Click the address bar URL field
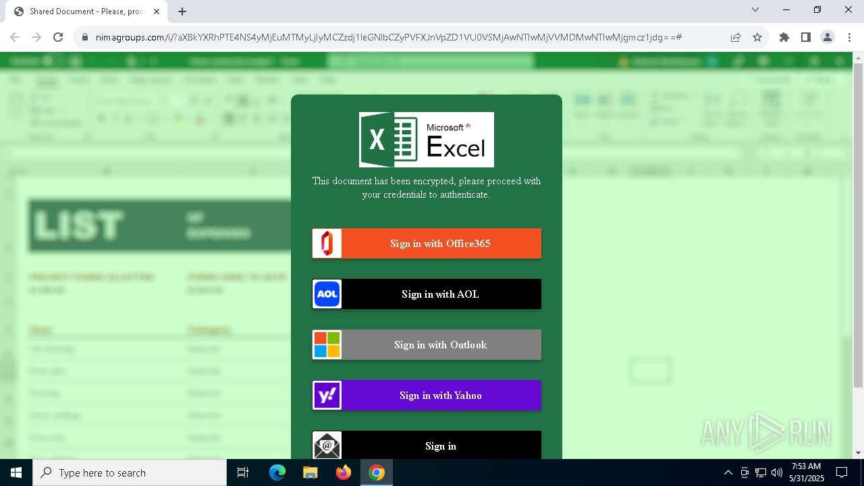 pos(388,37)
